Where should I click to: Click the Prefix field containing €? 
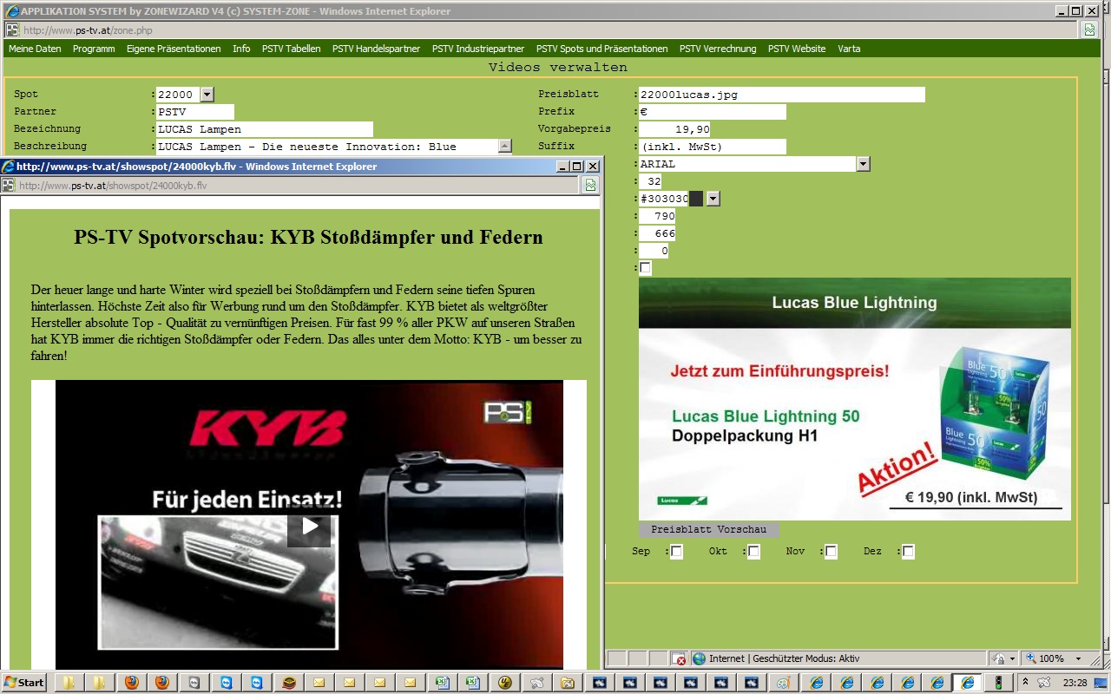click(713, 112)
